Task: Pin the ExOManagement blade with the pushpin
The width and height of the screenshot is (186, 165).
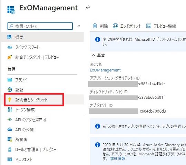Action: (88, 8)
